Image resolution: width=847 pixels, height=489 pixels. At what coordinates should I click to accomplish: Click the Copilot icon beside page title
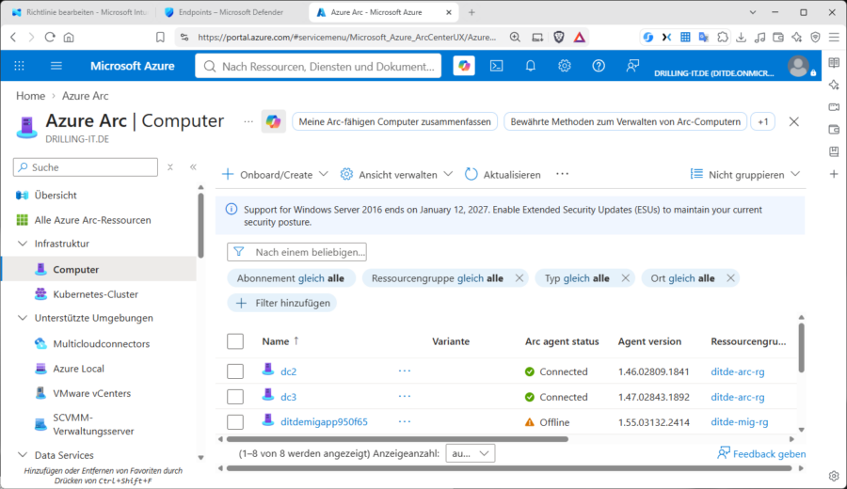[x=273, y=121]
